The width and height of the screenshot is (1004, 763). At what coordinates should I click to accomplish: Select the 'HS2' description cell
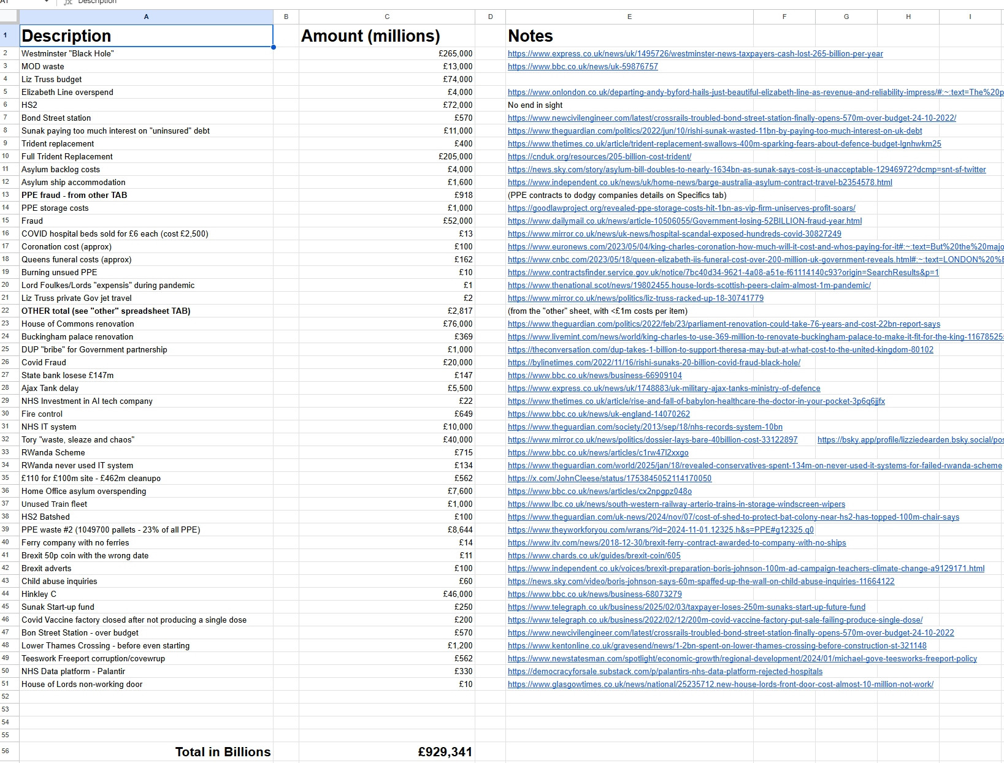(x=146, y=105)
